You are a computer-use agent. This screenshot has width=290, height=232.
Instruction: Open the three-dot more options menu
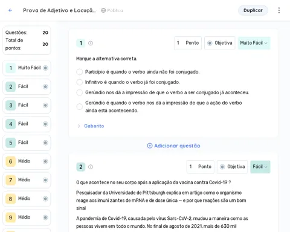279,10
